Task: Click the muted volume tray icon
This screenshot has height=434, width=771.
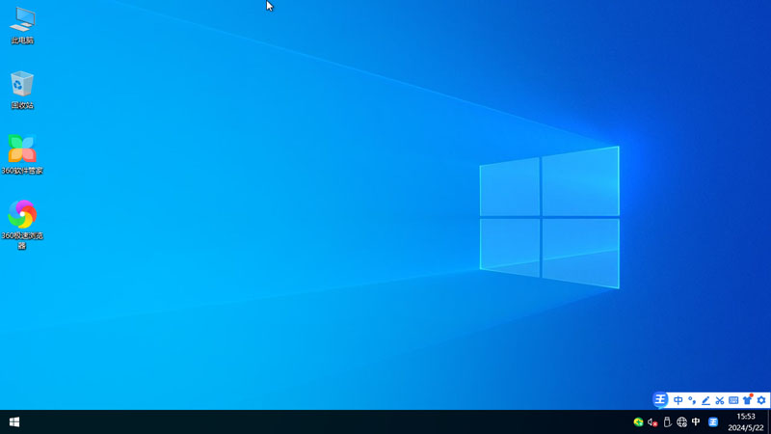Action: click(x=652, y=422)
